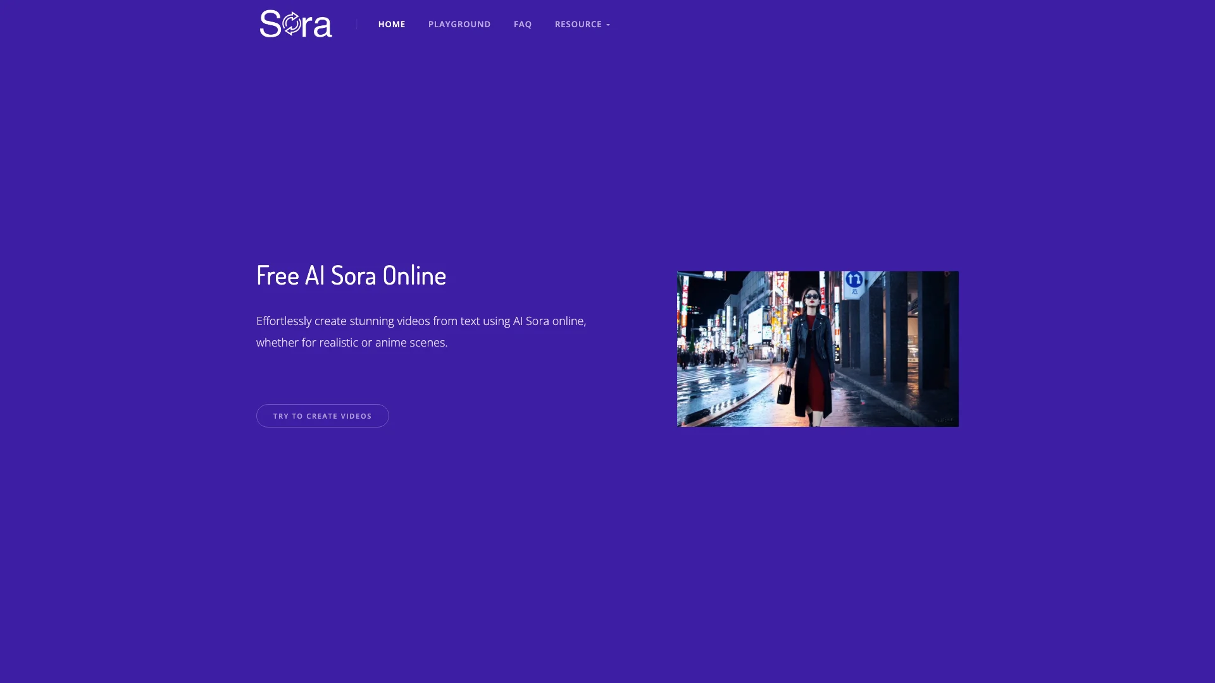The width and height of the screenshot is (1215, 683).
Task: Select the Free AI Sora Online heading
Action: click(x=351, y=275)
